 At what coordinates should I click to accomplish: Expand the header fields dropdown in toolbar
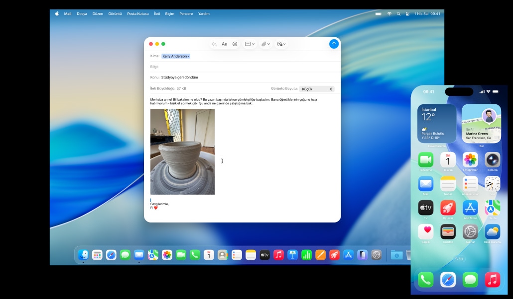[250, 44]
